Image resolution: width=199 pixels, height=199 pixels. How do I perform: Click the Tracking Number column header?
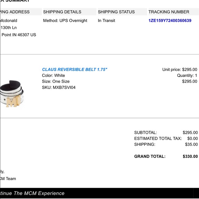click(x=174, y=12)
